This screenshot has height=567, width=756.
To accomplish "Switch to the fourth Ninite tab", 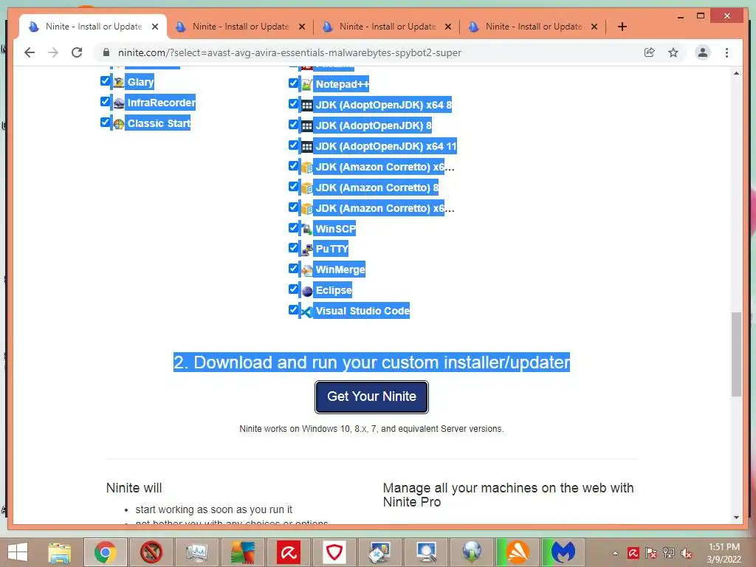I will [533, 27].
